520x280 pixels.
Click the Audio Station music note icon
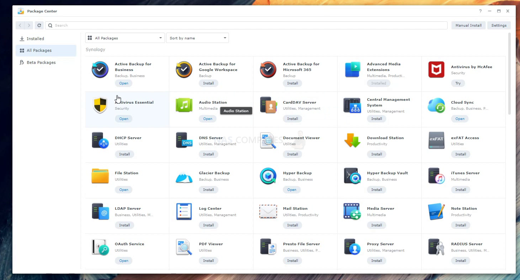[x=184, y=105]
